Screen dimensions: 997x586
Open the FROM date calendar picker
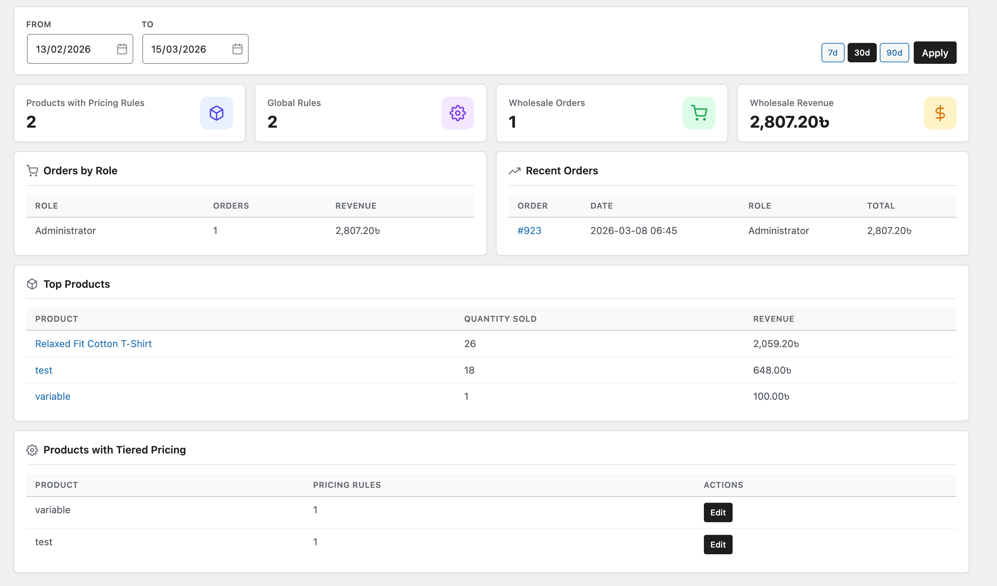(122, 49)
